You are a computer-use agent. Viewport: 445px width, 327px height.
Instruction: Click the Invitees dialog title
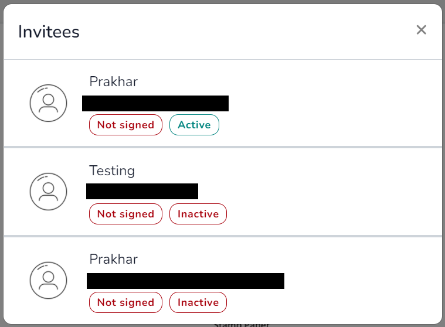pos(49,32)
